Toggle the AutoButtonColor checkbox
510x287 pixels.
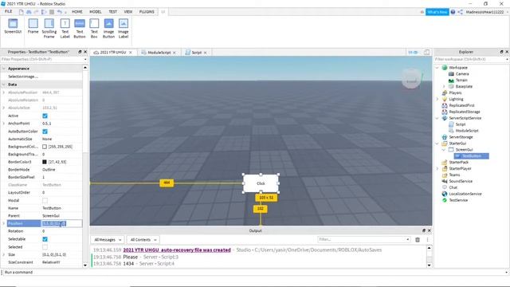pyautogui.click(x=45, y=132)
